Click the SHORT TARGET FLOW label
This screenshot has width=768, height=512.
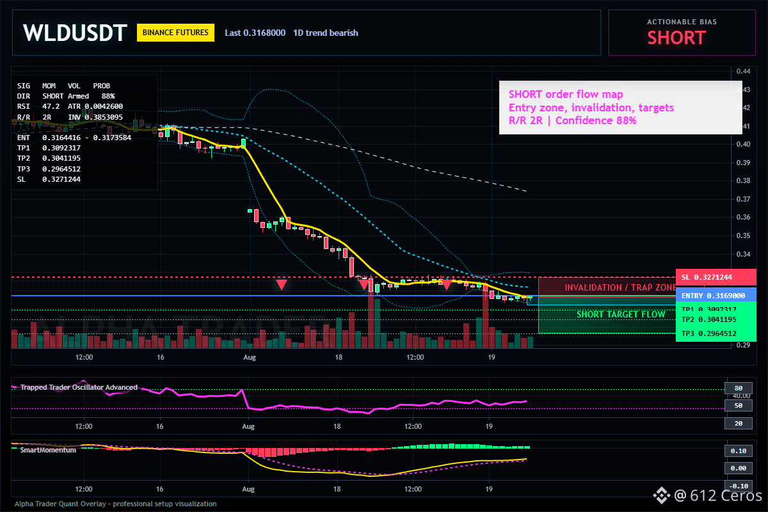(621, 314)
